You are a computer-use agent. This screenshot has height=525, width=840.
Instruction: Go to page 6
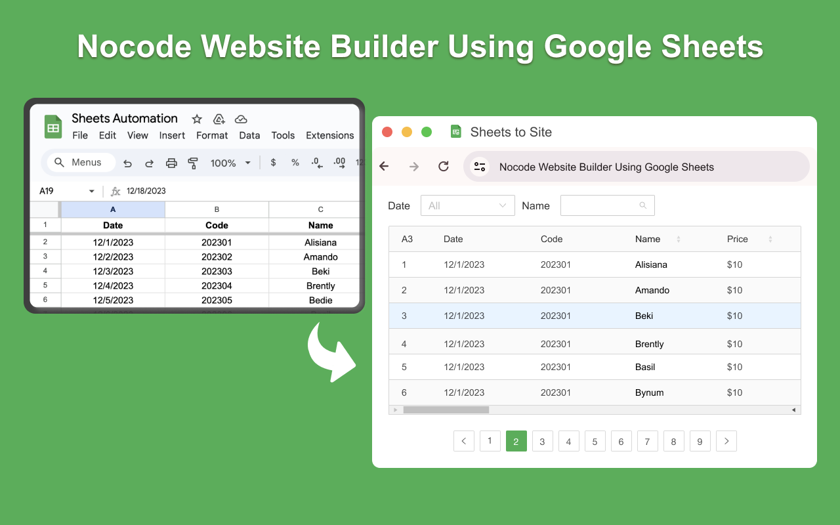point(621,441)
